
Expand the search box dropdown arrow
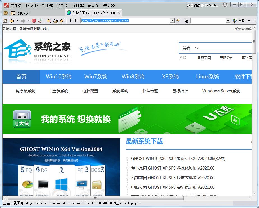(x=228, y=21)
